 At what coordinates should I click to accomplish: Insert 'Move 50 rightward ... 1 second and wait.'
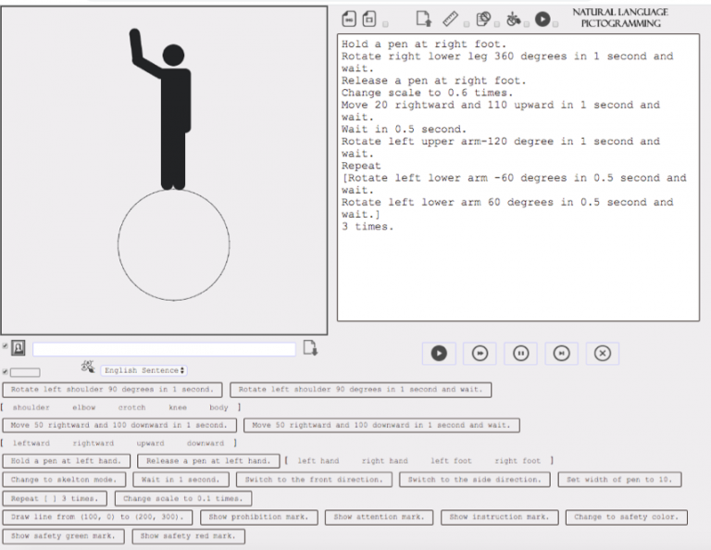381,425
